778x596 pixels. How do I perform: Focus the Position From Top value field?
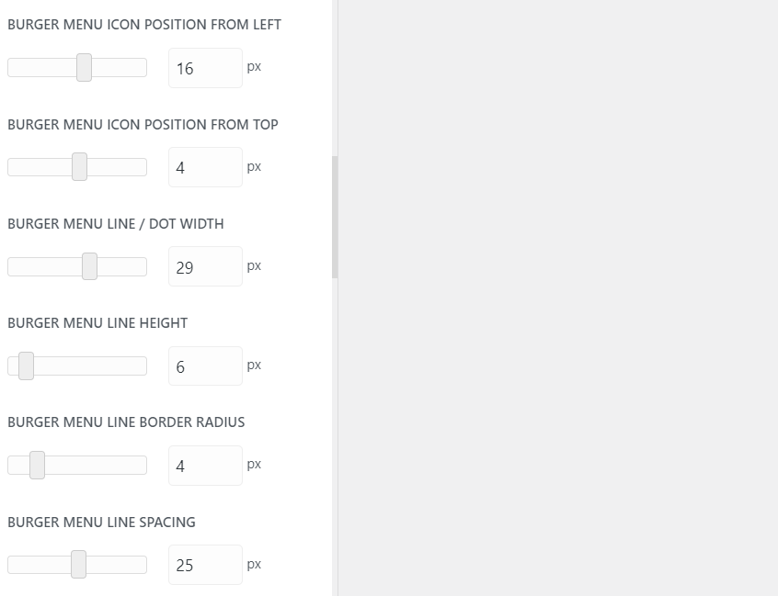tap(205, 167)
